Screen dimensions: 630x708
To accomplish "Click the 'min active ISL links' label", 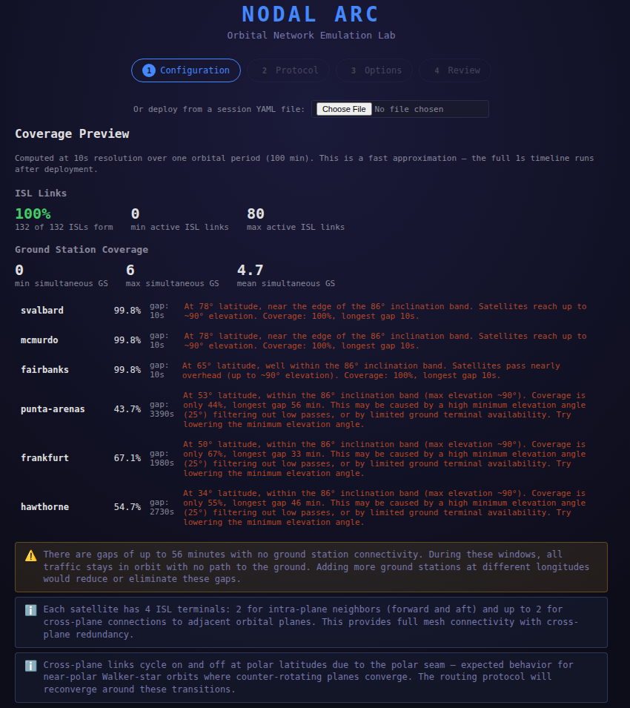I will pyautogui.click(x=179, y=227).
